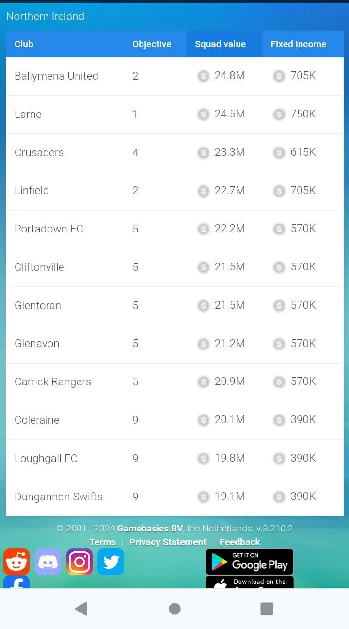The width and height of the screenshot is (349, 629).
Task: Tap the Download on the App Store badge
Action: click(250, 582)
